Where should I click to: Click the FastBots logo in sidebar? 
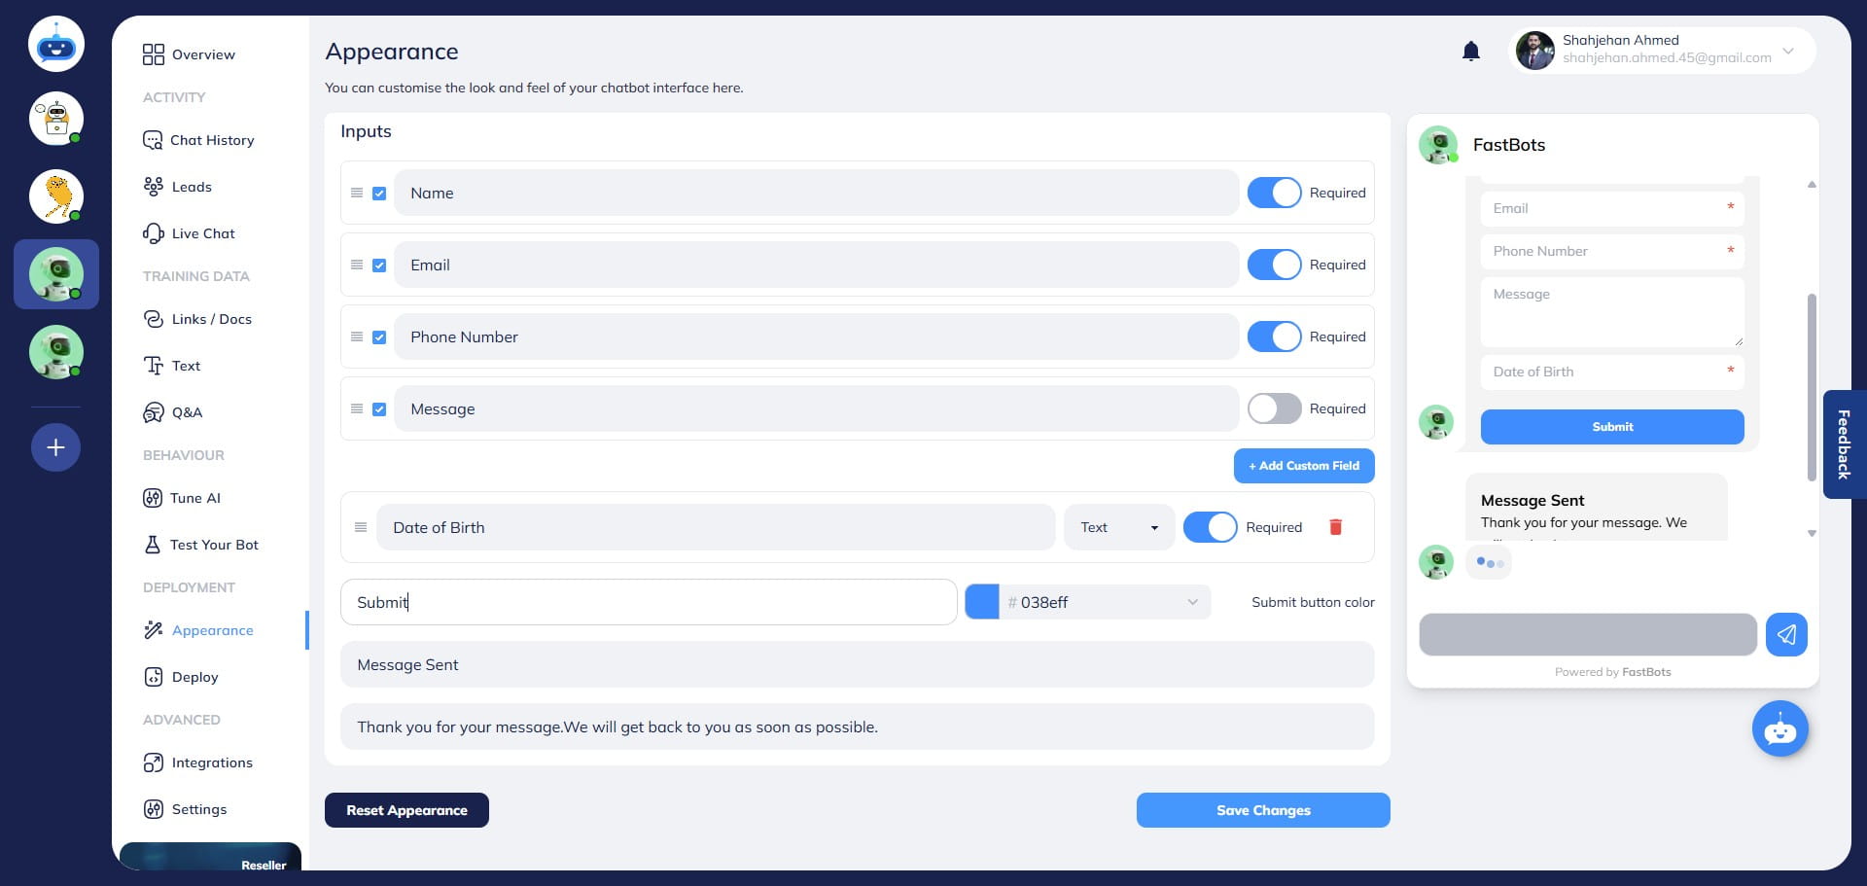[x=56, y=45]
